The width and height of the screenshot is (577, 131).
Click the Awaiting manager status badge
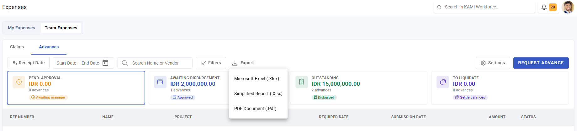click(x=48, y=97)
